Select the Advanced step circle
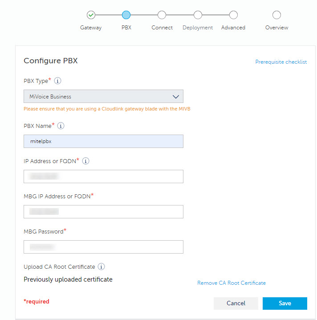 [233, 15]
